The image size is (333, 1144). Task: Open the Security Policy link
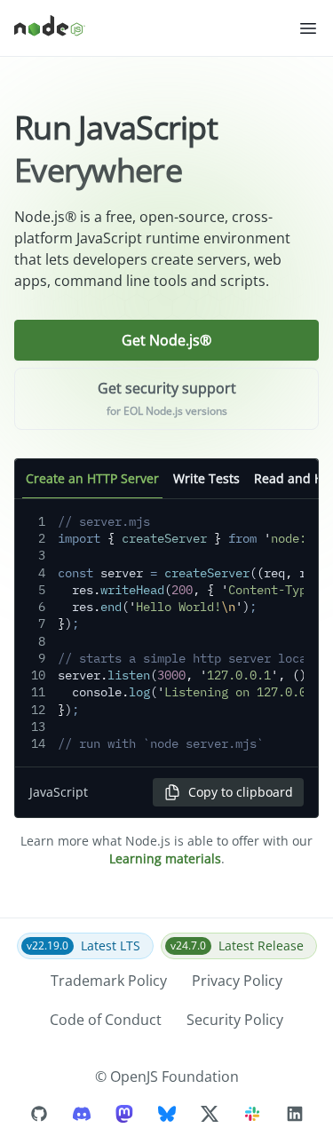click(234, 1020)
